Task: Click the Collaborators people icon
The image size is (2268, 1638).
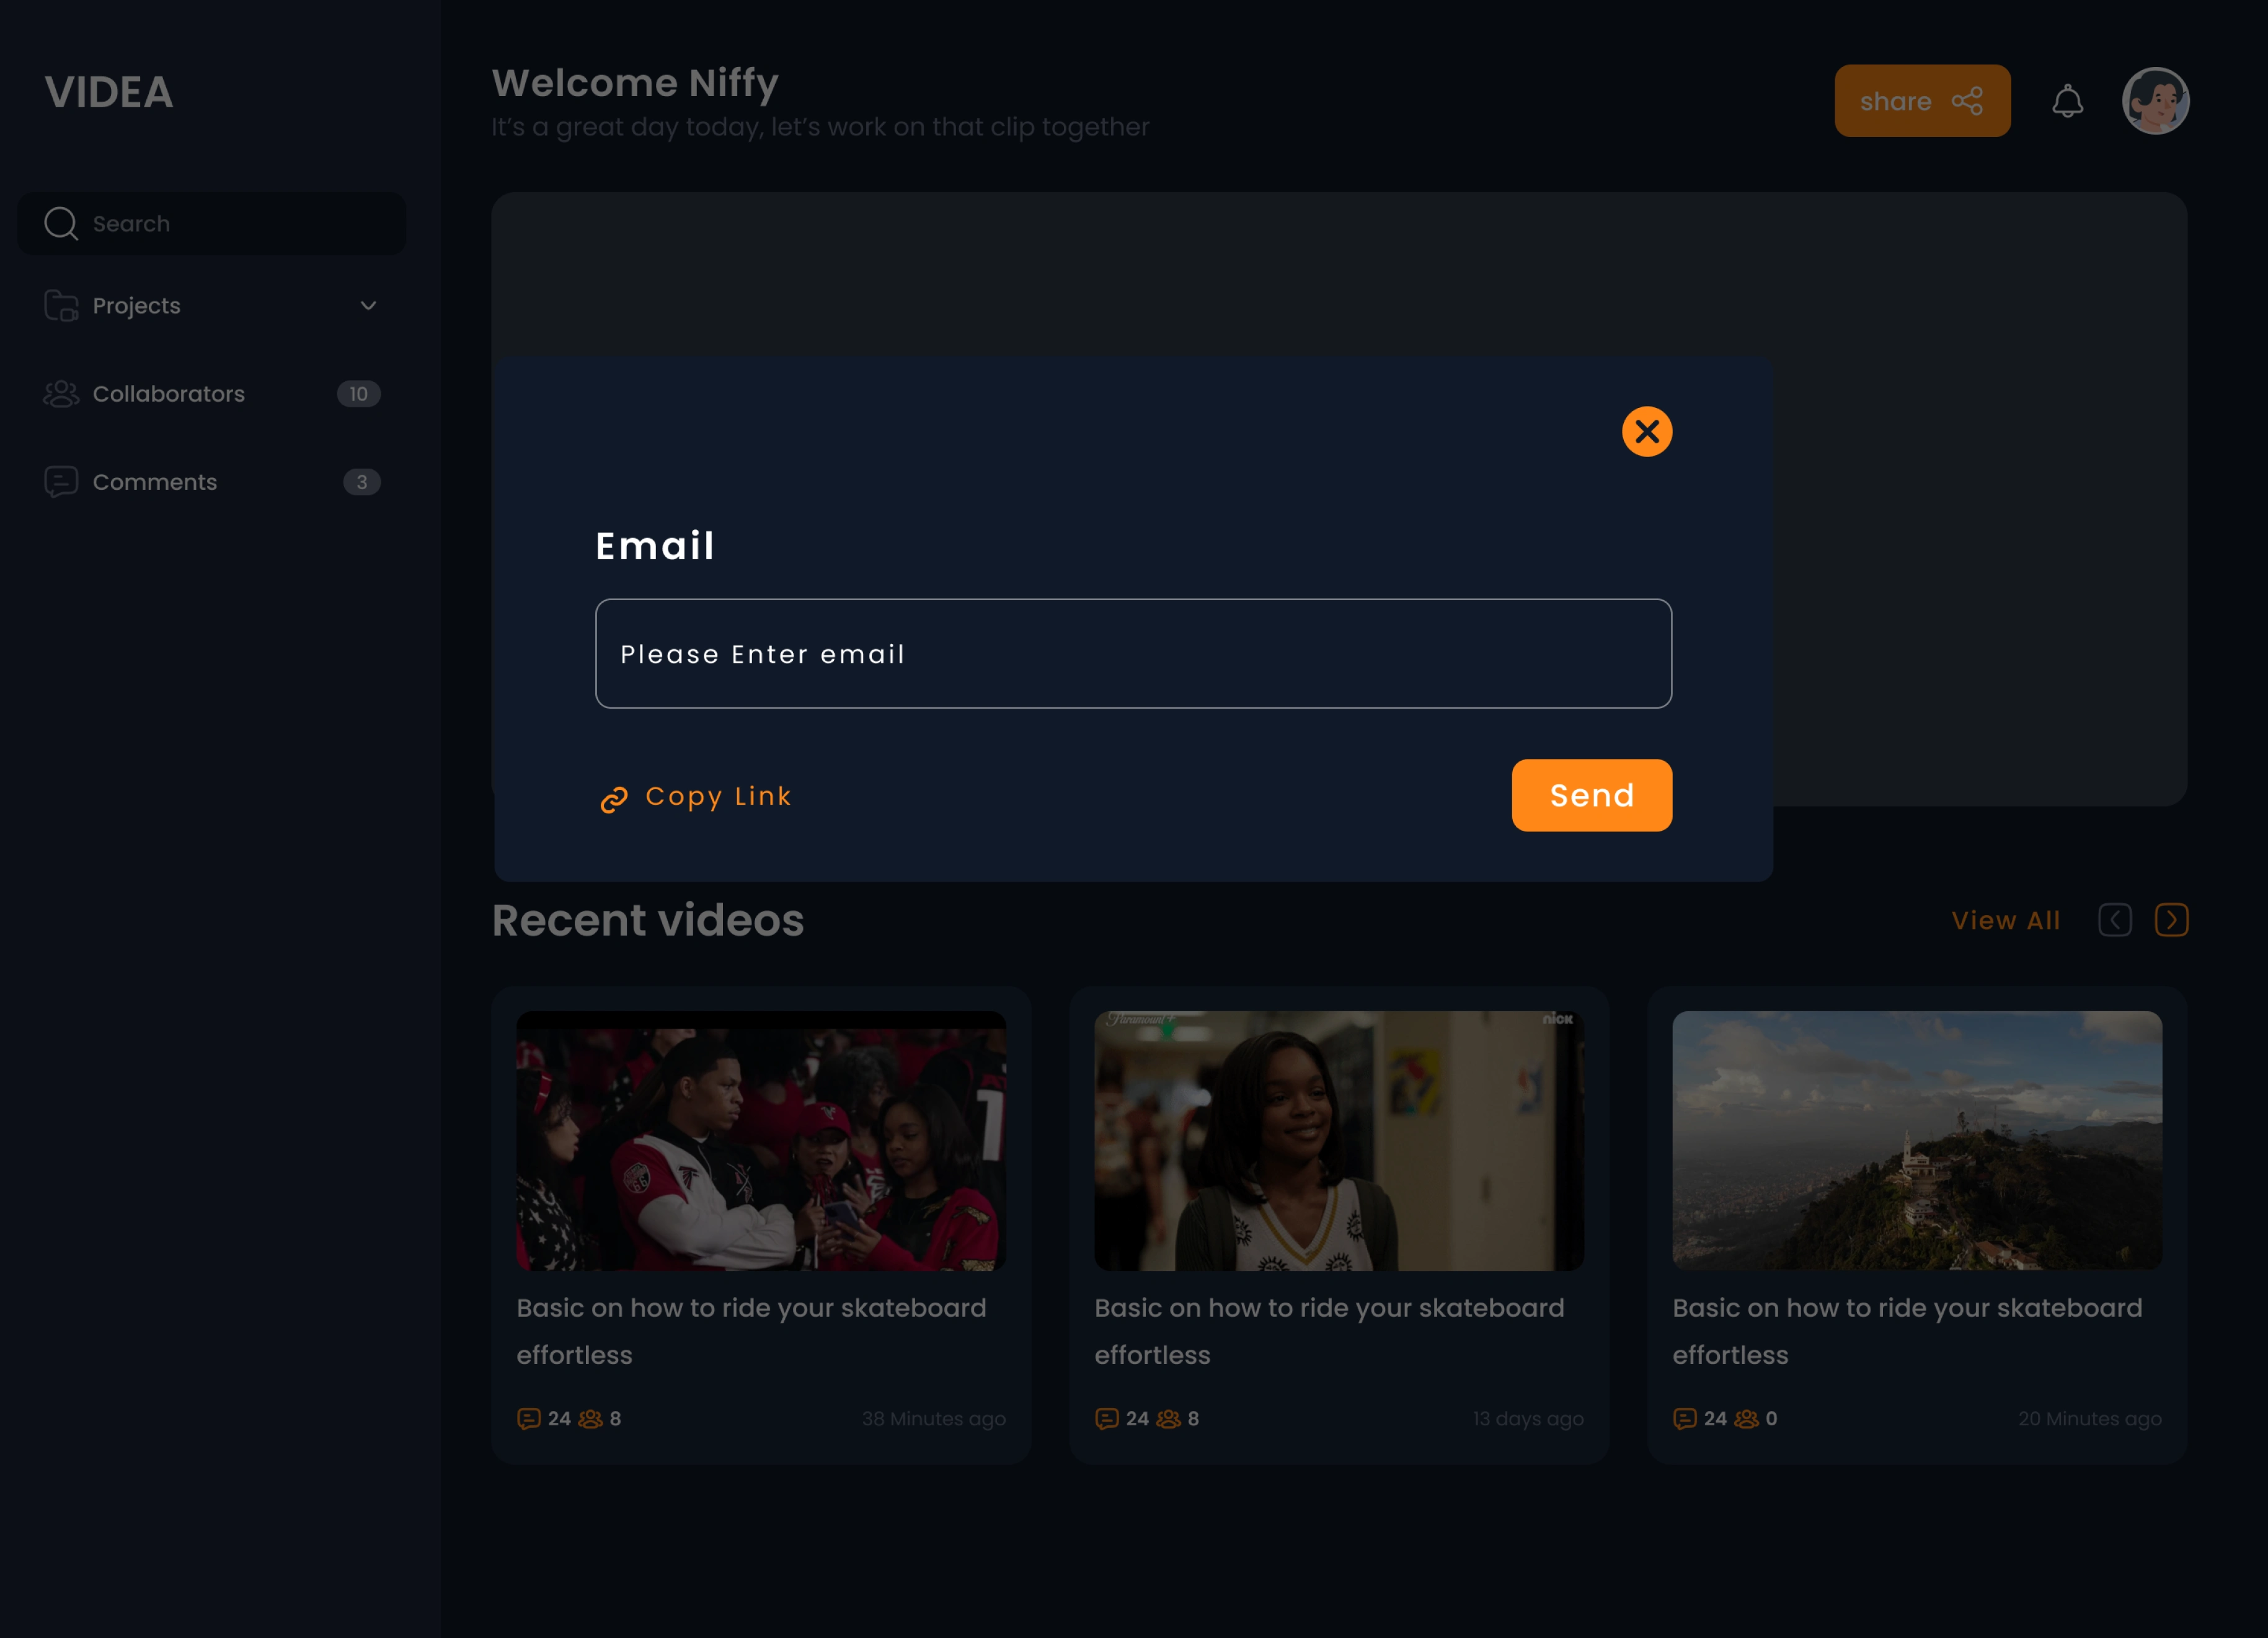Action: [61, 394]
